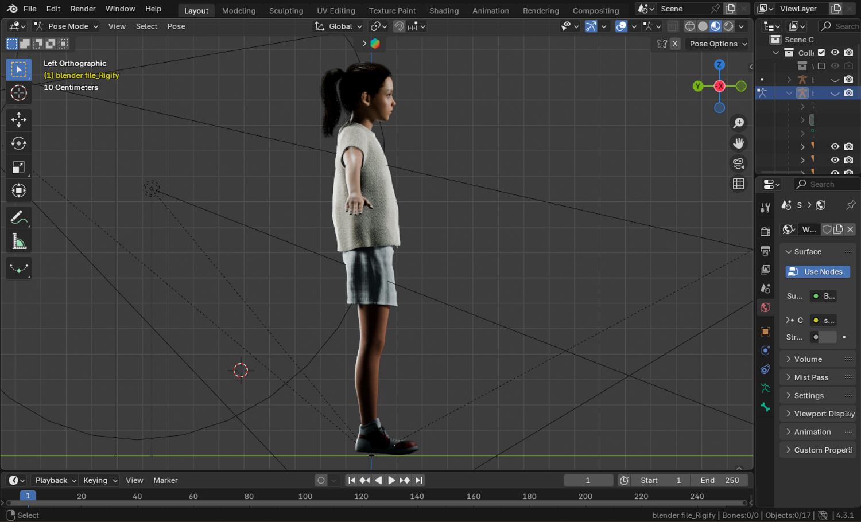Hide the Collection using its eye icon
This screenshot has height=522, width=861.
pos(835,53)
